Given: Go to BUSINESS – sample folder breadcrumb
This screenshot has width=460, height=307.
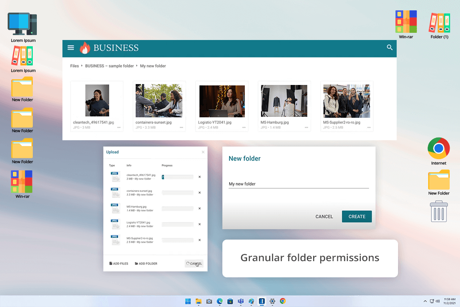Looking at the screenshot, I should (110, 66).
